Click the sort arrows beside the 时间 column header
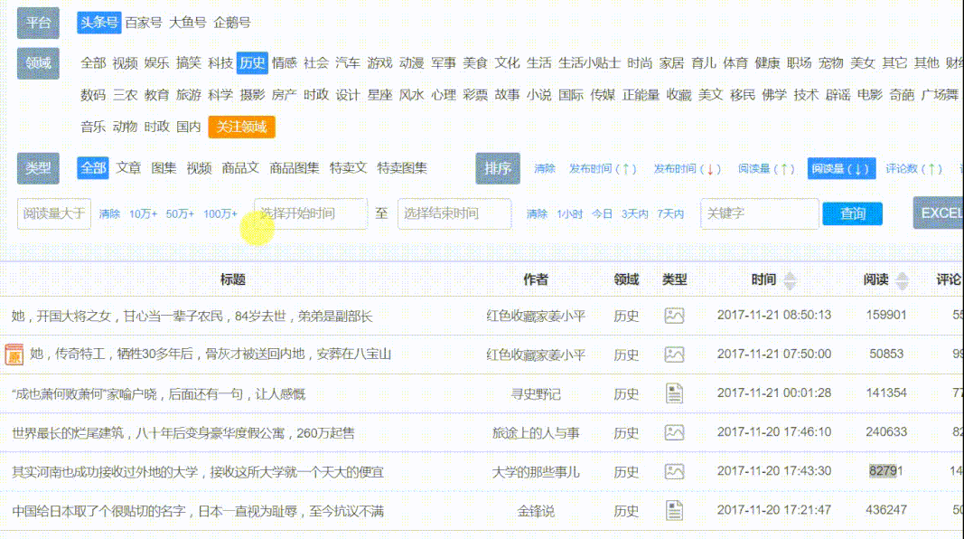 [x=789, y=280]
